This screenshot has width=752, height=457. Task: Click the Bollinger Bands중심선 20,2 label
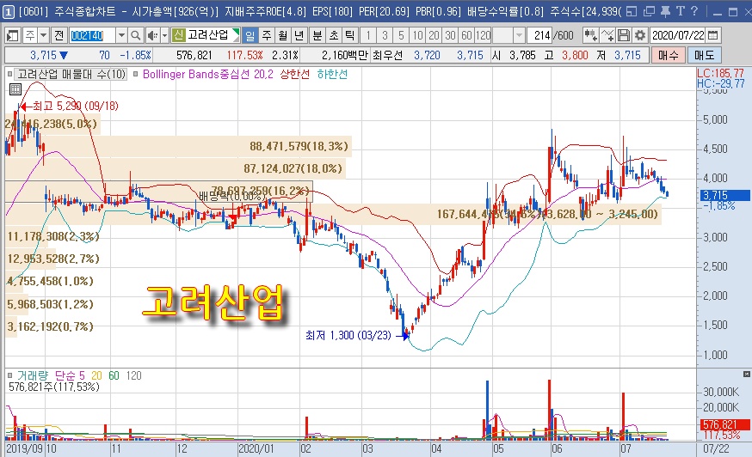[x=207, y=74]
